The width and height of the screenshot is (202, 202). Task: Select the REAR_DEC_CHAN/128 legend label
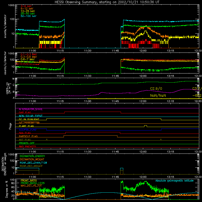33,163
